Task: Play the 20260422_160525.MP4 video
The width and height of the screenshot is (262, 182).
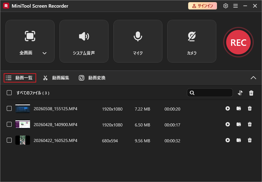Action: pos(228,140)
